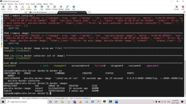The image size is (186, 104).
Task: Click the 'changed=5' recap text
Action: [x=60, y=66]
